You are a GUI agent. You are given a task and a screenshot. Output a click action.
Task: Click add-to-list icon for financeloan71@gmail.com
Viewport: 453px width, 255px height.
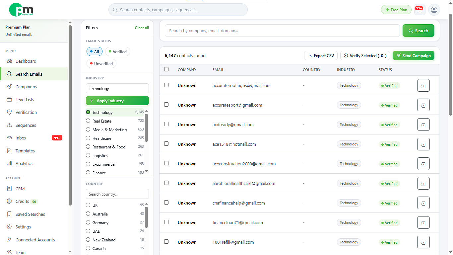coord(423,222)
